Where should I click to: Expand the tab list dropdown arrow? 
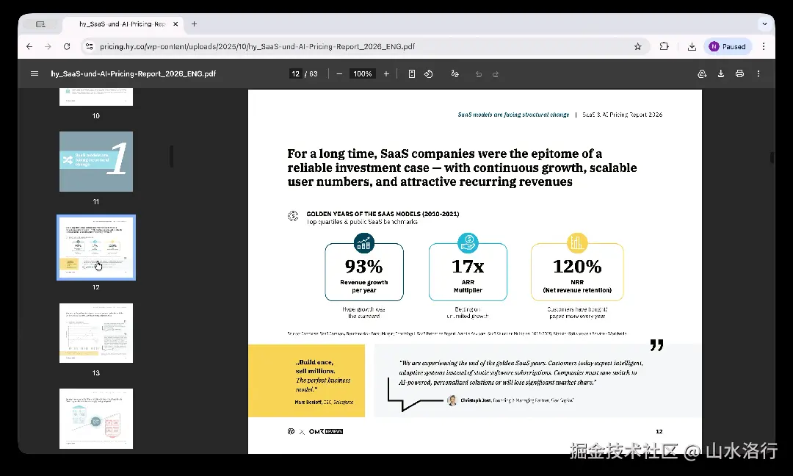[x=764, y=24]
